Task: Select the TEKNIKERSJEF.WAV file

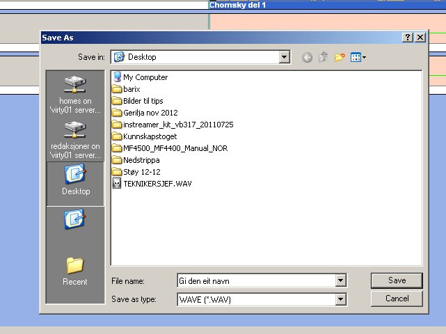Action: [x=152, y=184]
